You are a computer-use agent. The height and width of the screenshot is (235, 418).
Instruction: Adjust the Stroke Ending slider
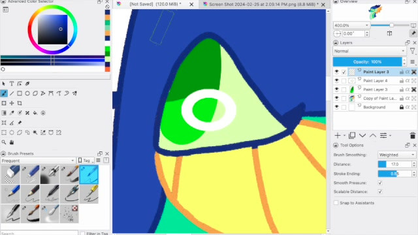(394, 174)
